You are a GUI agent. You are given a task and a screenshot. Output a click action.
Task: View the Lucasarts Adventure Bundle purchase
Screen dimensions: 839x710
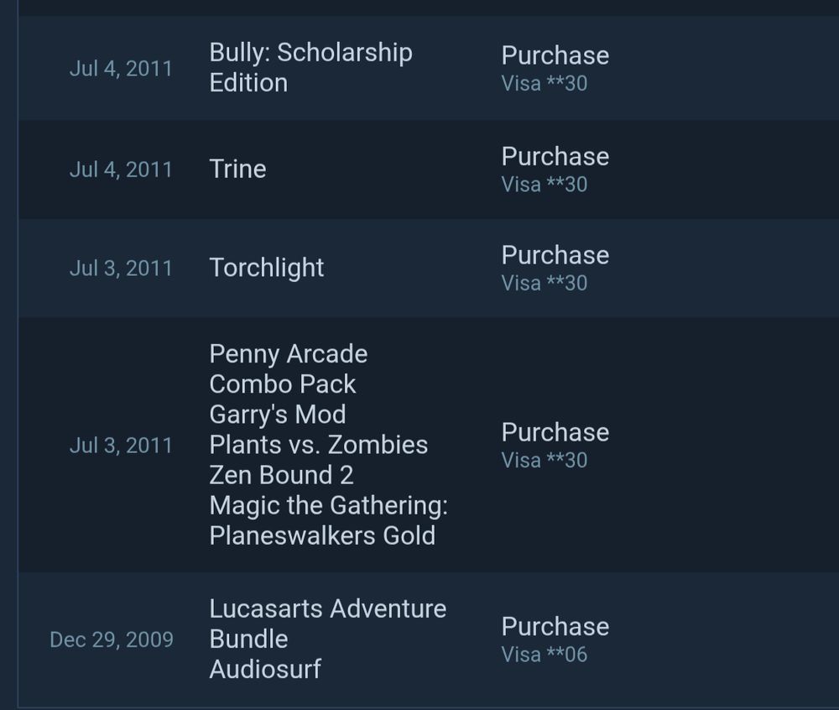327,624
